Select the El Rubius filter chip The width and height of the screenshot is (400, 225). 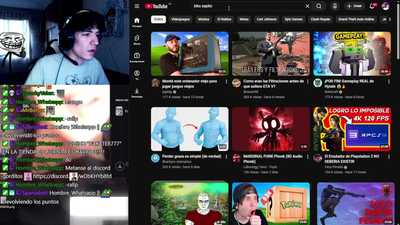click(224, 19)
